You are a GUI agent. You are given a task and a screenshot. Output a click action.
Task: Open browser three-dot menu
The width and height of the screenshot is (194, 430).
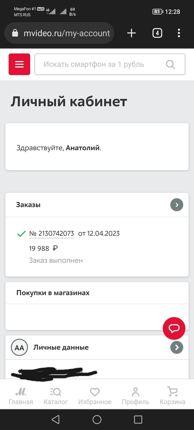179,33
